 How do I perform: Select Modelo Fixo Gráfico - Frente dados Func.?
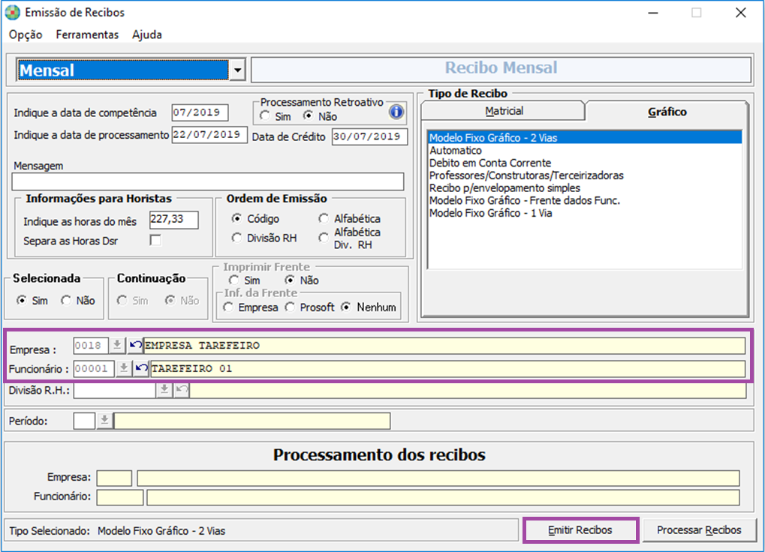(x=585, y=200)
